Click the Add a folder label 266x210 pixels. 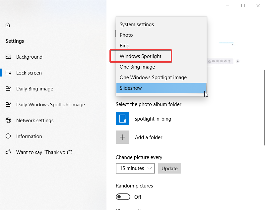point(149,137)
